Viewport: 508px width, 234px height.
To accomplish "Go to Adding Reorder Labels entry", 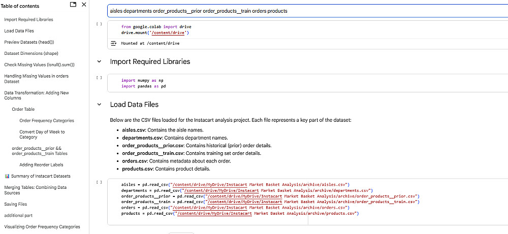I will [x=41, y=165].
